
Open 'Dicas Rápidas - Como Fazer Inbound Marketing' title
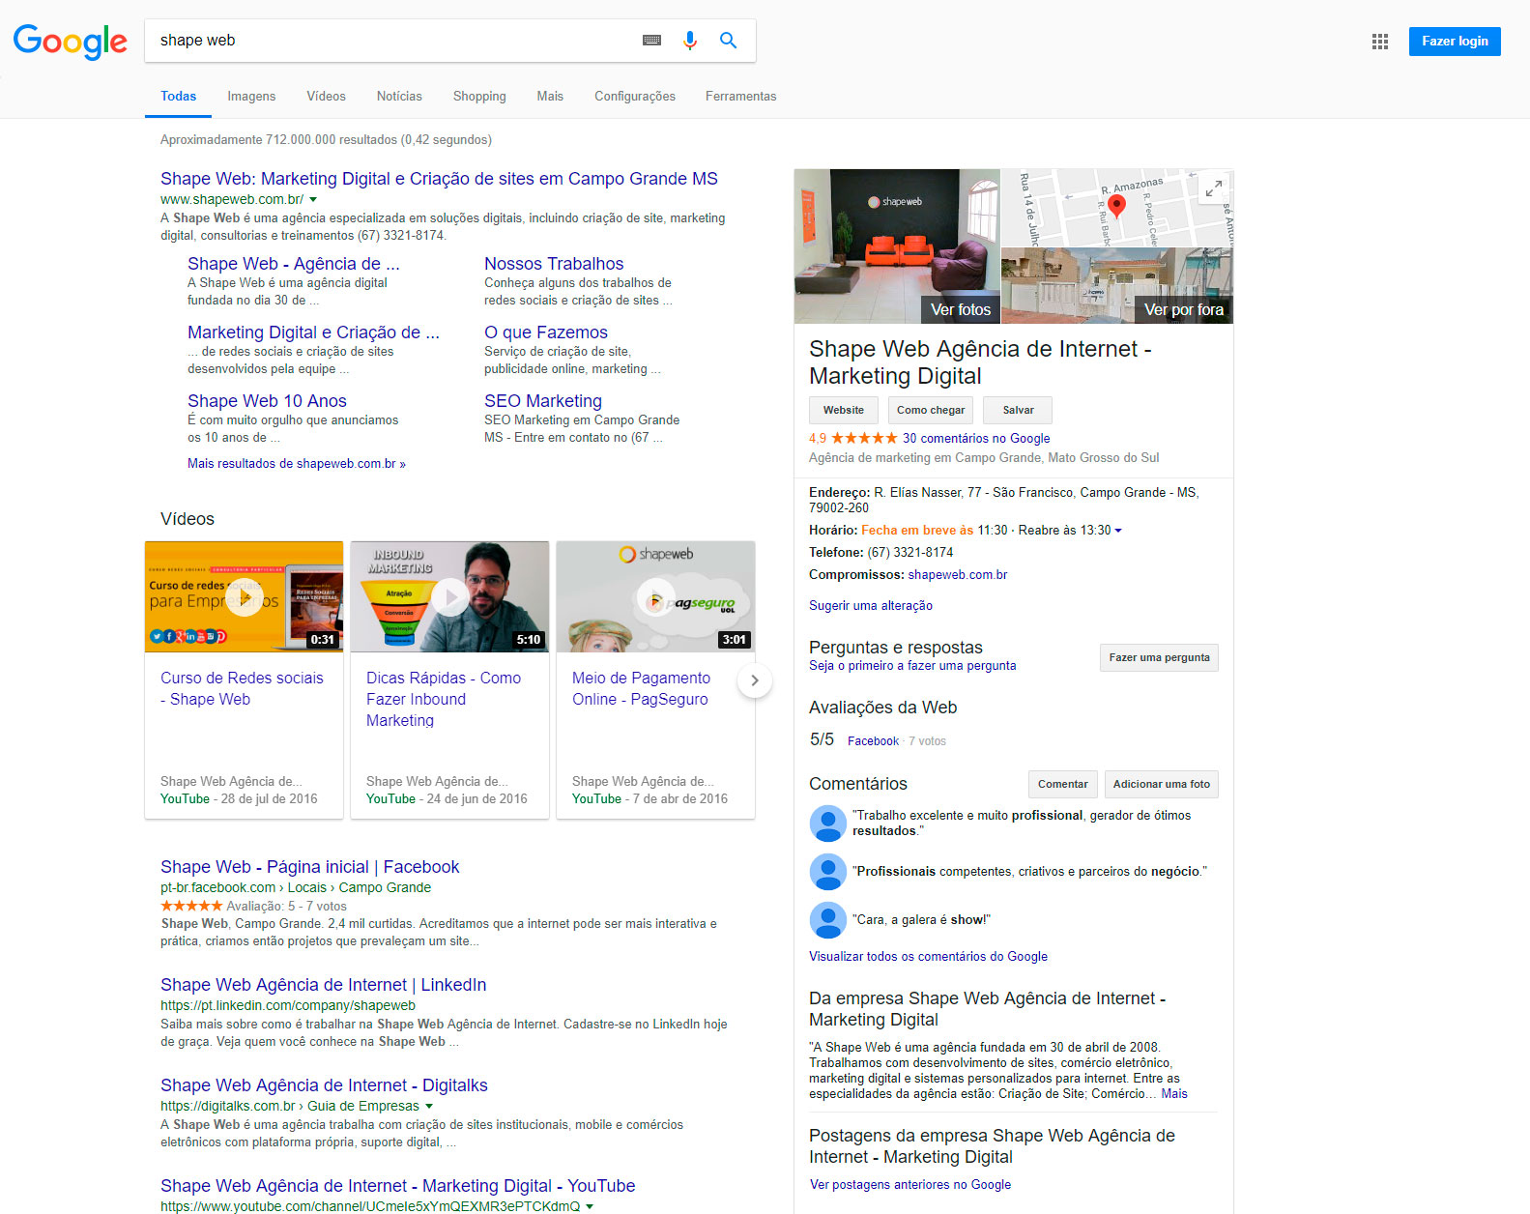[x=444, y=700]
